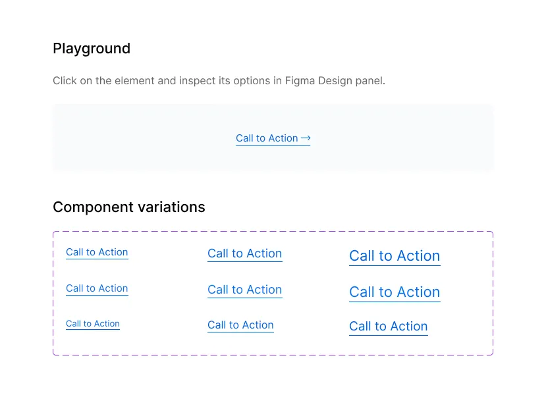Click the smallest Call to Action link in the variations
The image size is (546, 395).
[x=93, y=324]
